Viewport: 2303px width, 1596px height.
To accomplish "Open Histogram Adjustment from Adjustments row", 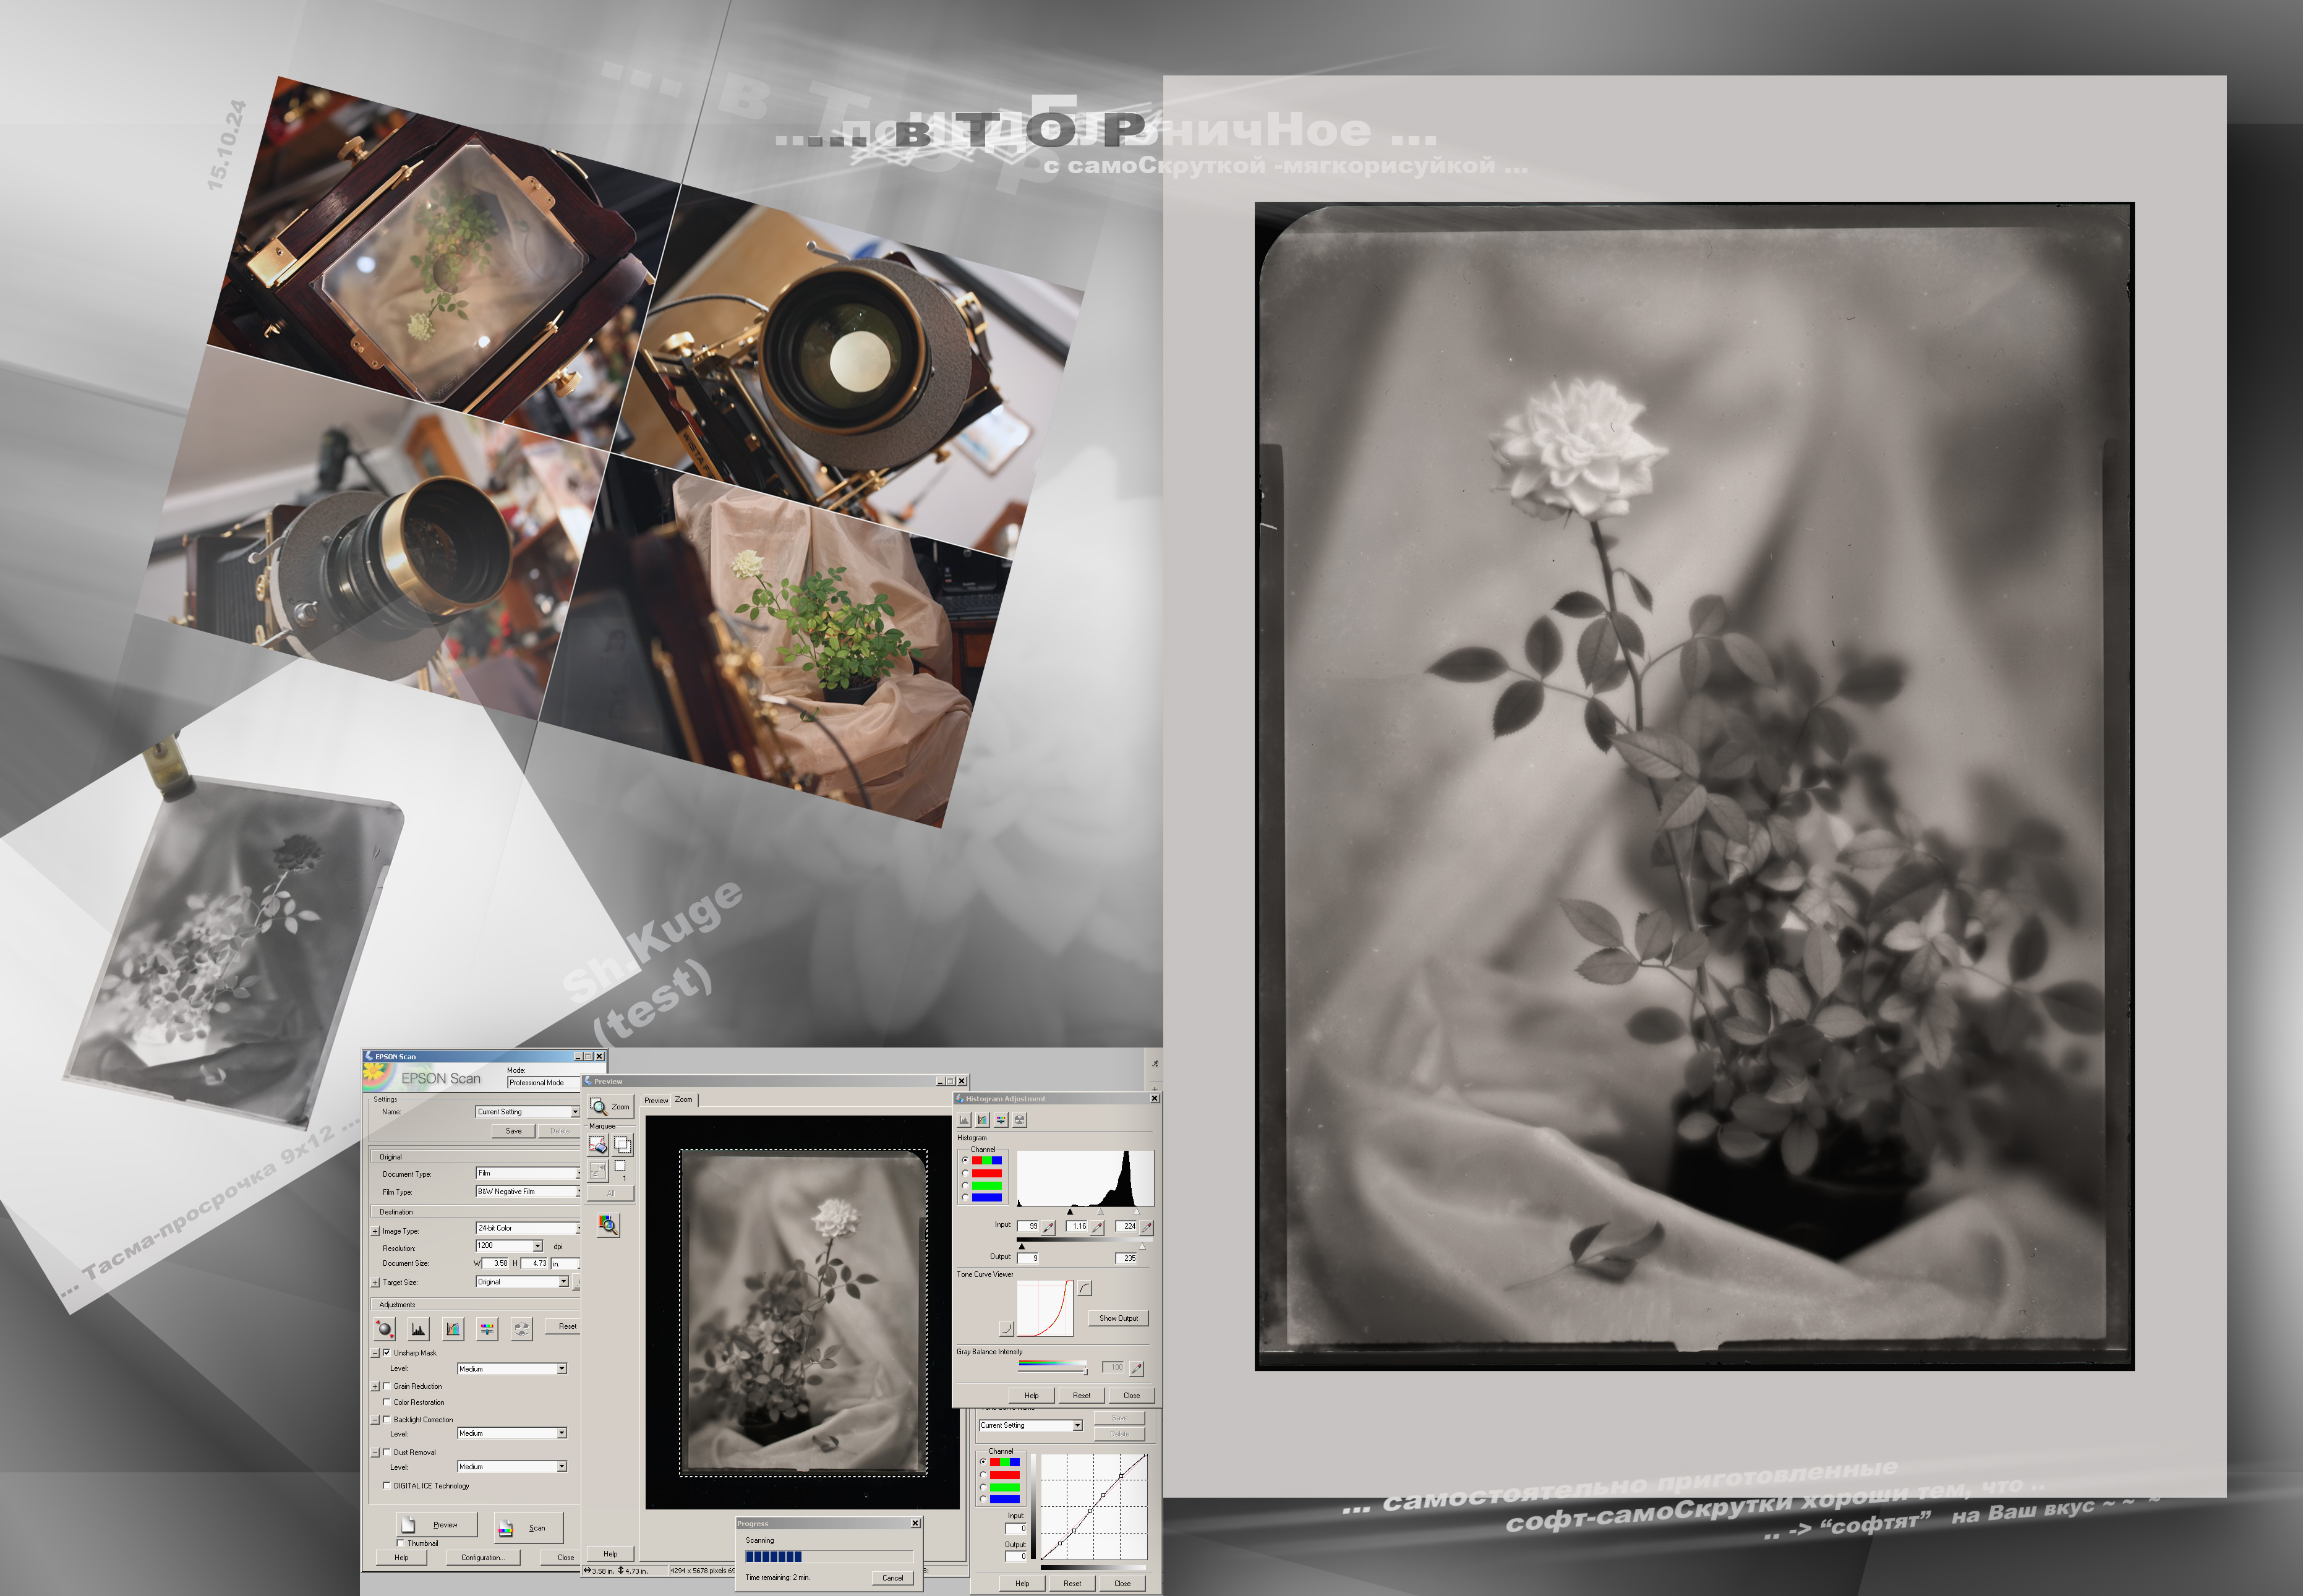I will (418, 1329).
